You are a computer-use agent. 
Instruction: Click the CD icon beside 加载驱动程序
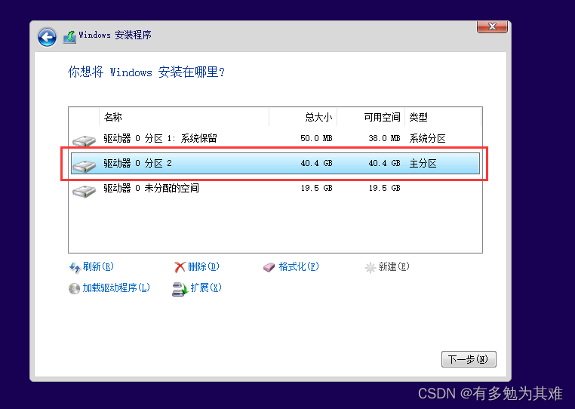pyautogui.click(x=74, y=288)
